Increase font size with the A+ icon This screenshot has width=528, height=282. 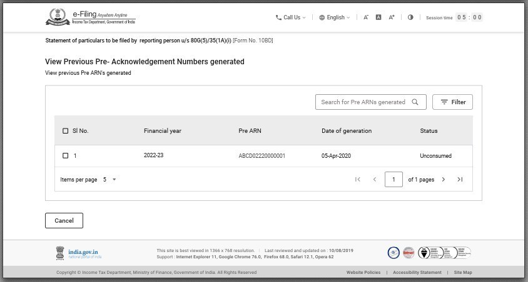click(392, 17)
